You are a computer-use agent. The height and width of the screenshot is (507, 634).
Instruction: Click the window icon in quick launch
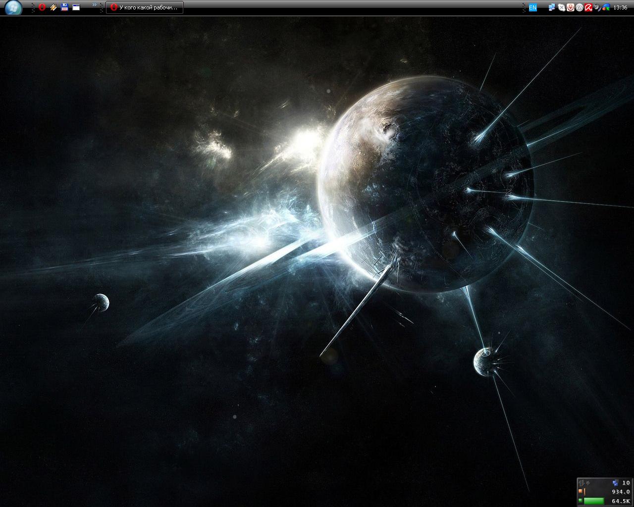coord(76,7)
